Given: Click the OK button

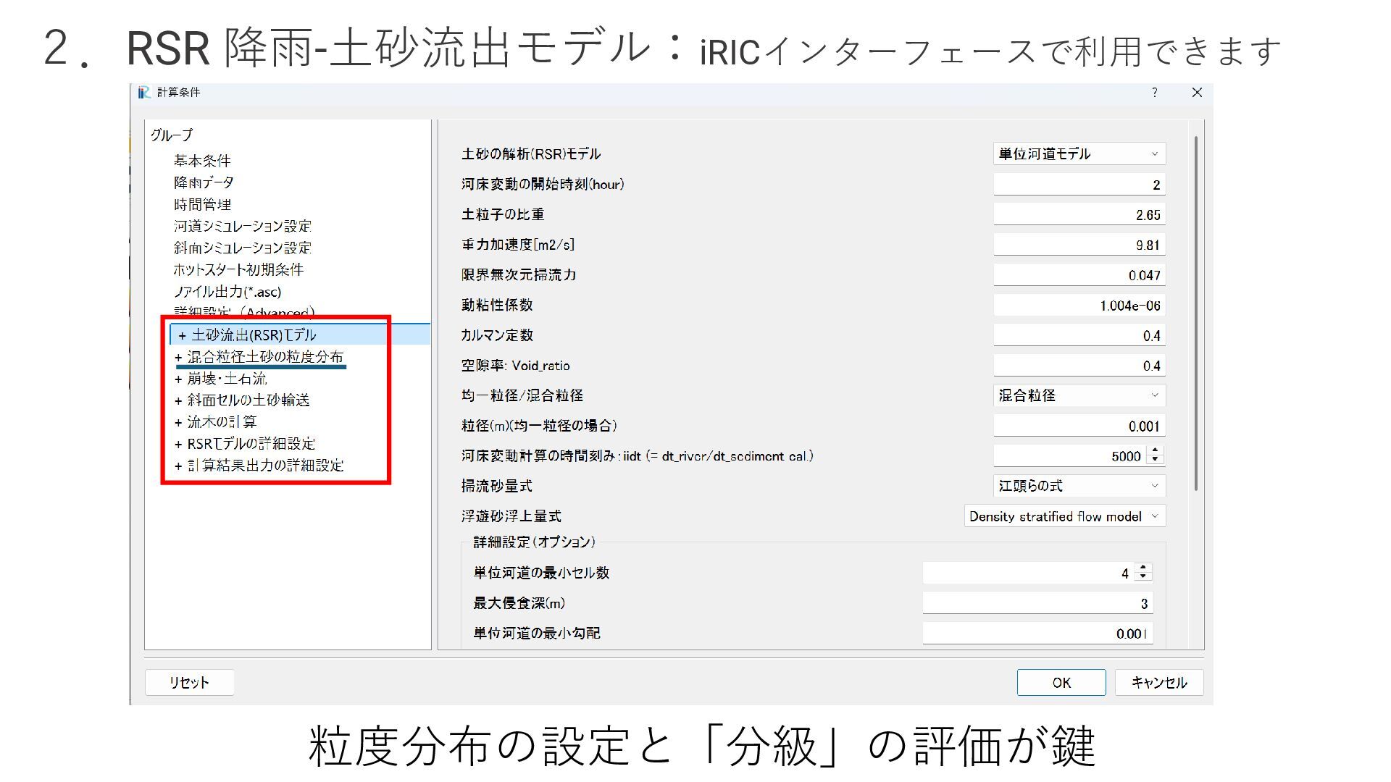Looking at the screenshot, I should click(1061, 683).
